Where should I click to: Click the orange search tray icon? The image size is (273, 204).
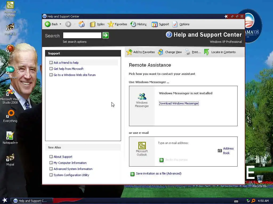(253, 201)
